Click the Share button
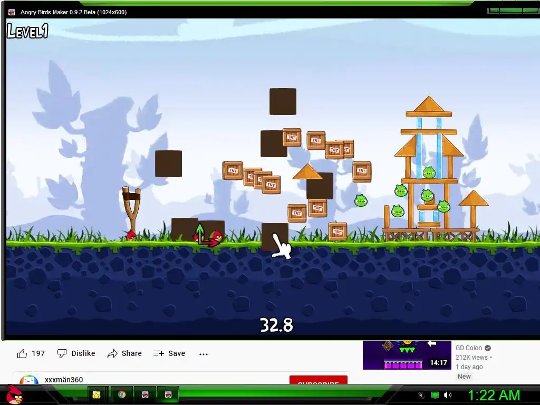 tap(124, 353)
